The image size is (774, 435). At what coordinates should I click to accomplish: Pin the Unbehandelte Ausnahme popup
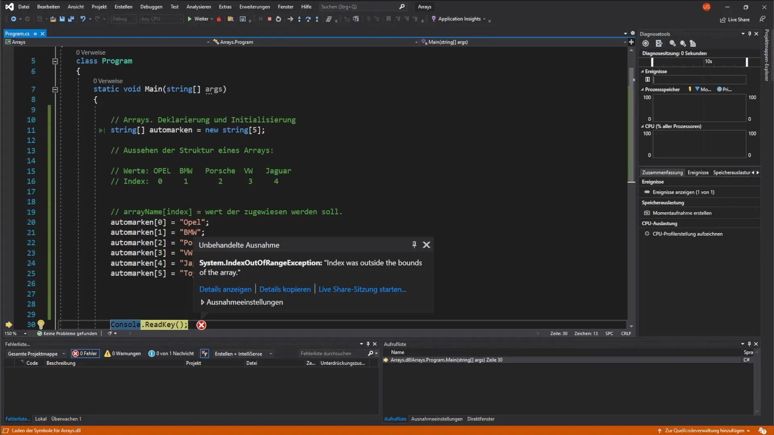point(414,244)
